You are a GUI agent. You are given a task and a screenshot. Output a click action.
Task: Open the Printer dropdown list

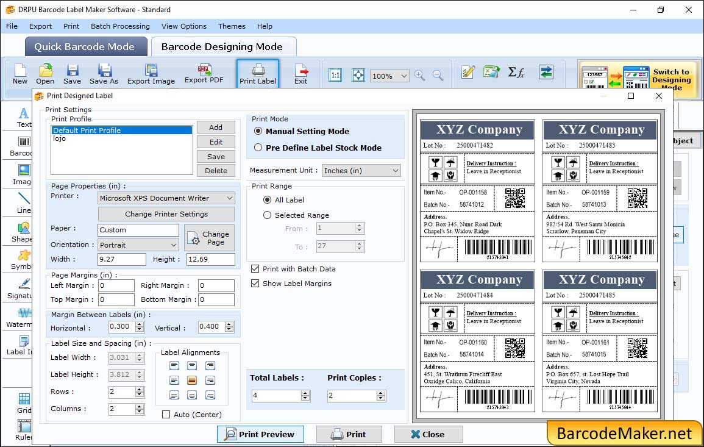click(x=166, y=198)
